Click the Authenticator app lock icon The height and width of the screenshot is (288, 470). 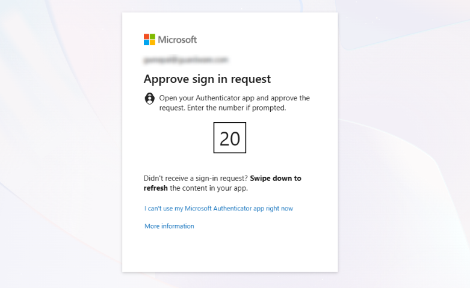tap(150, 99)
